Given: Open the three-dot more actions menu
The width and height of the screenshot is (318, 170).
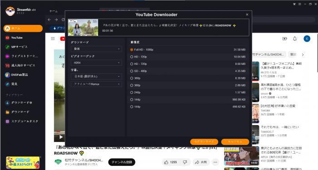Looking at the screenshot, I should (x=215, y=162).
